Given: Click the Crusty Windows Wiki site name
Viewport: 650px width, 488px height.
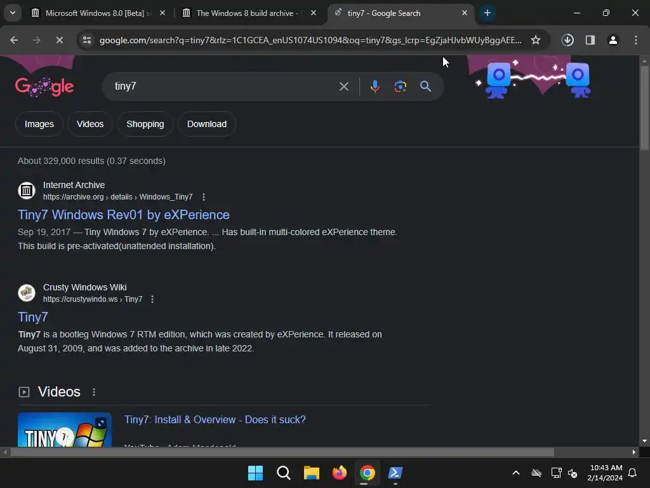Looking at the screenshot, I should pyautogui.click(x=84, y=288).
